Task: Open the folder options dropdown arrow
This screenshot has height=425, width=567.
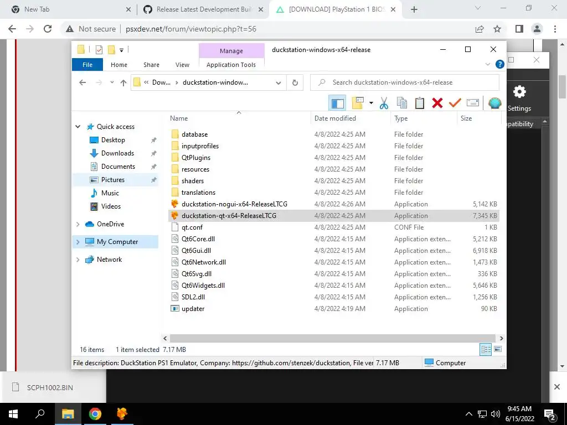Action: [x=371, y=103]
